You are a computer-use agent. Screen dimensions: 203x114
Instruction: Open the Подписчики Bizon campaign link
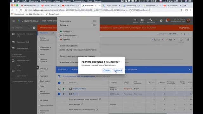coord(79,89)
